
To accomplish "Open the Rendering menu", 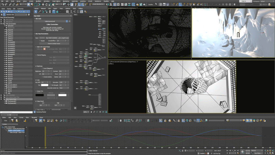I will point(66,1).
